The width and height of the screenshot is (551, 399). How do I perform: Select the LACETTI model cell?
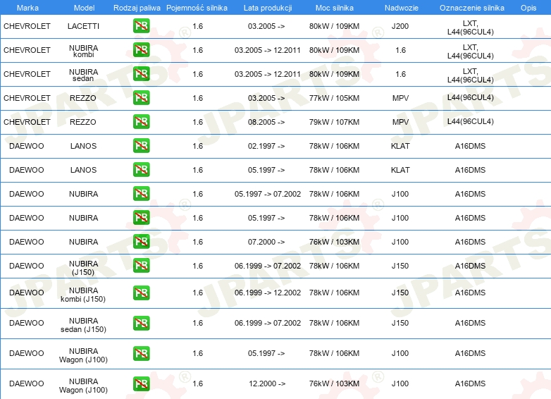83,26
